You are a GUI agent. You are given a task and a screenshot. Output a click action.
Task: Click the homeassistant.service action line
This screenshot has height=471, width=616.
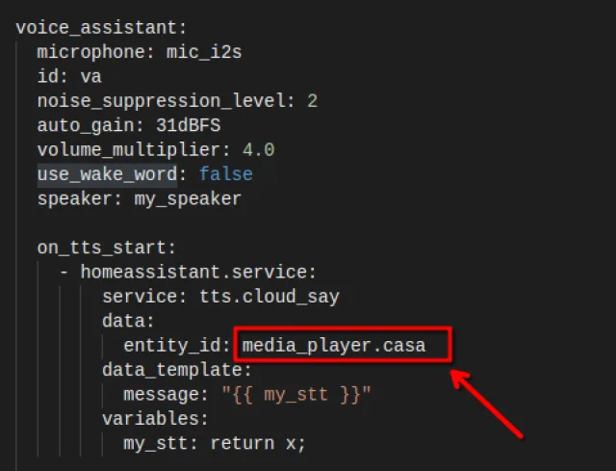[198, 273]
